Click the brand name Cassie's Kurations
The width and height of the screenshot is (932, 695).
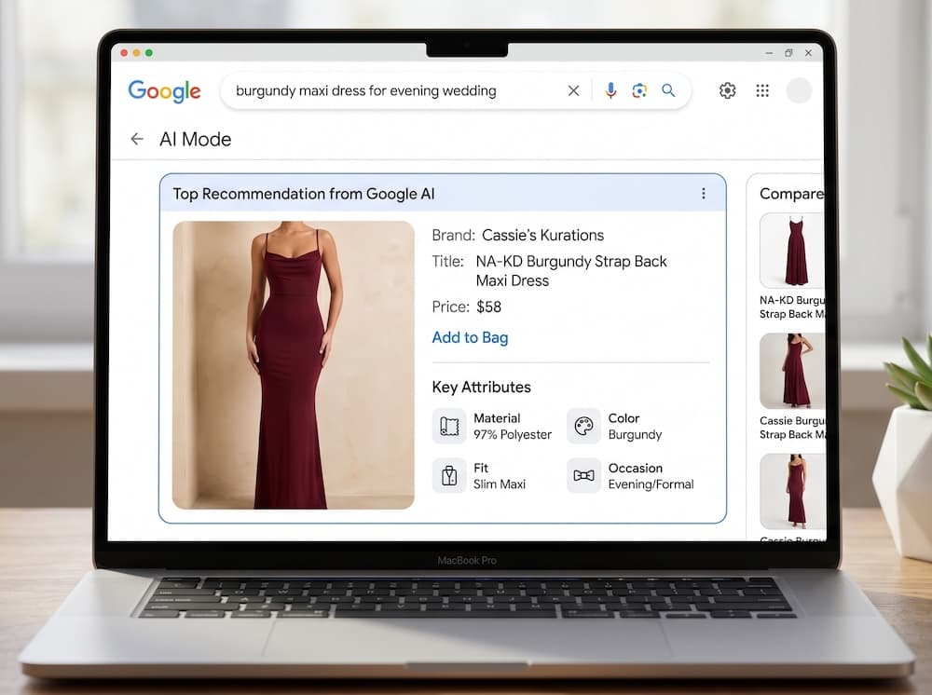[x=542, y=235]
